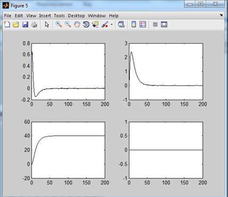
Task: Open the Tools menu
Action: (59, 15)
